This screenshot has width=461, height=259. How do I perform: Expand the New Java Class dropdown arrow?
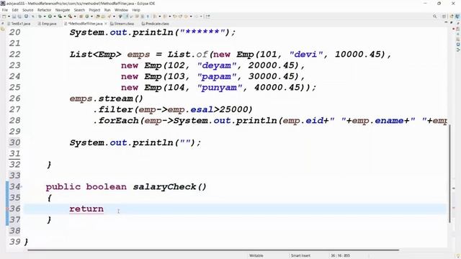pos(91,17)
